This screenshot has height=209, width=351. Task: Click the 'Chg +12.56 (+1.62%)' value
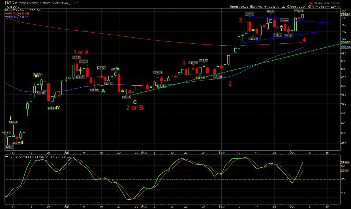tap(323, 7)
